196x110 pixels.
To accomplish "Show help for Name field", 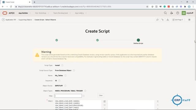I will click(x=65, y=75).
